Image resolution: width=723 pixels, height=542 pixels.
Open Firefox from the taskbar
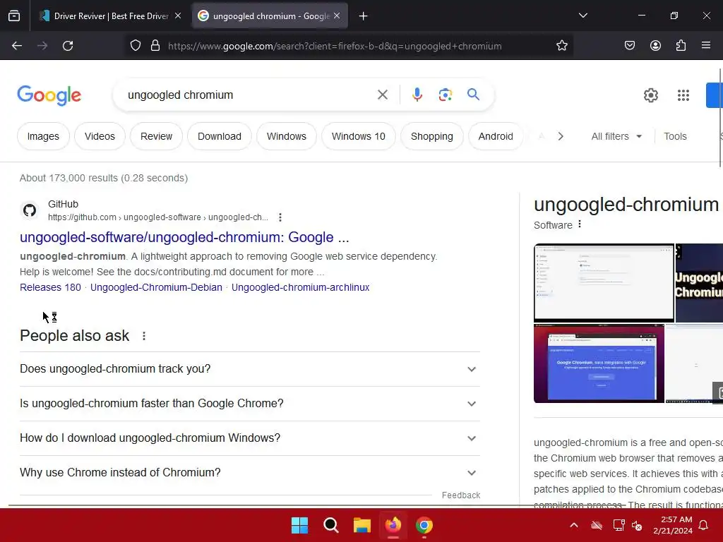(393, 525)
